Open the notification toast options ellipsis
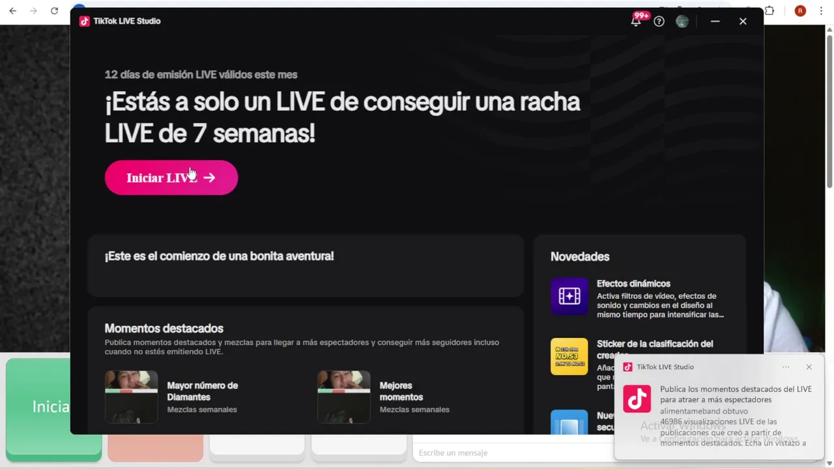The width and height of the screenshot is (834, 469). click(x=786, y=367)
